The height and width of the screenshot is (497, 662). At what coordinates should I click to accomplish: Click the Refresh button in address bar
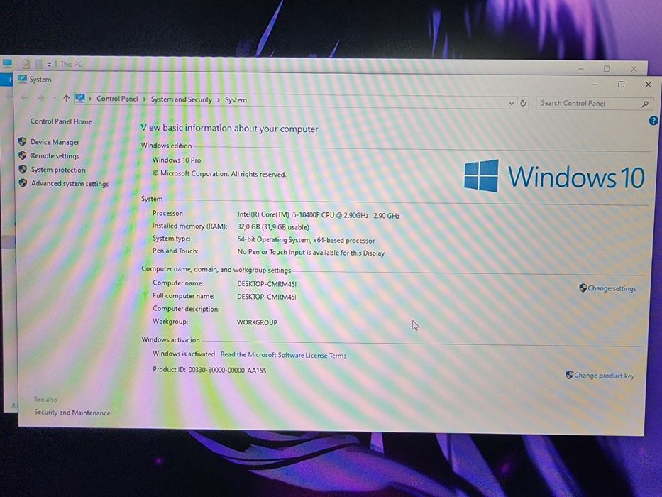point(523,103)
